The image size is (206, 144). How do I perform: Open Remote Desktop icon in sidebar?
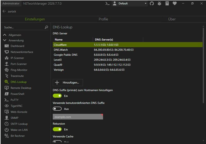7,88
